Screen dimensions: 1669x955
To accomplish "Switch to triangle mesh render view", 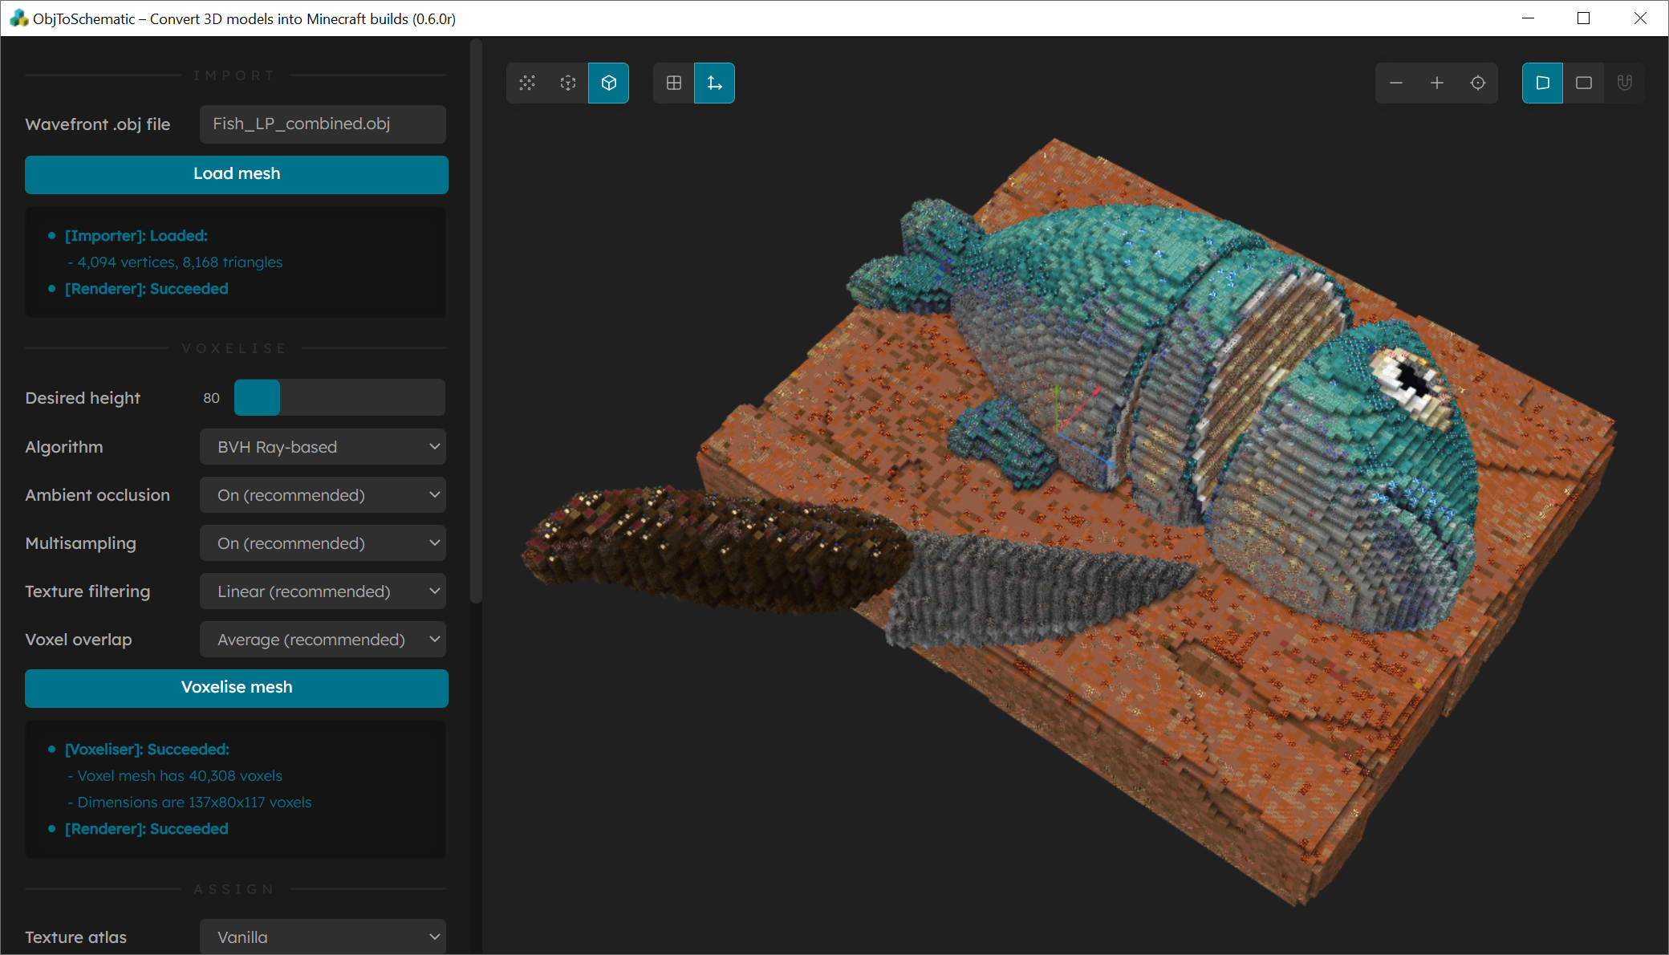I will pos(527,83).
